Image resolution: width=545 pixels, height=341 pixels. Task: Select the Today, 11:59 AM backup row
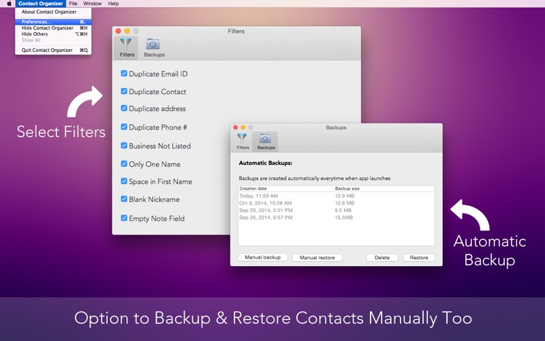337,196
